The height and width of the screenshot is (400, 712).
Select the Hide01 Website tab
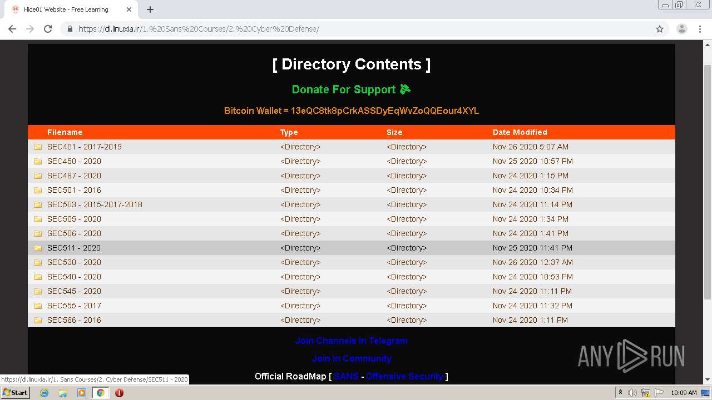point(71,9)
